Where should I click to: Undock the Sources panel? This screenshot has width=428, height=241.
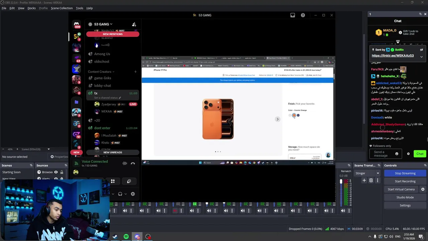pos(66,165)
